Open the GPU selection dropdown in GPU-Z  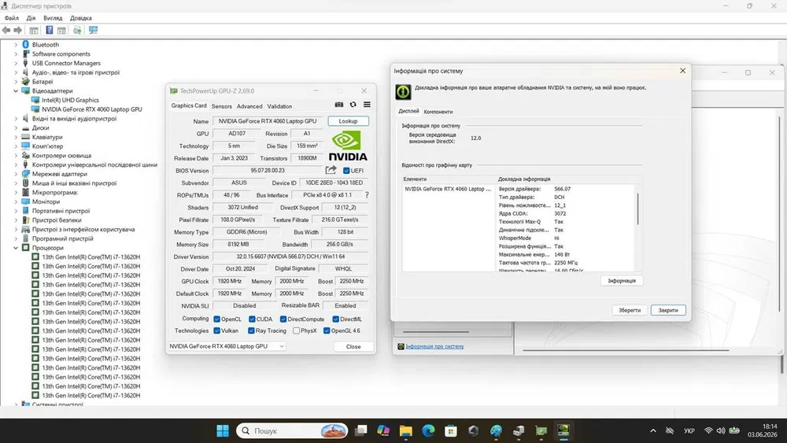click(227, 346)
